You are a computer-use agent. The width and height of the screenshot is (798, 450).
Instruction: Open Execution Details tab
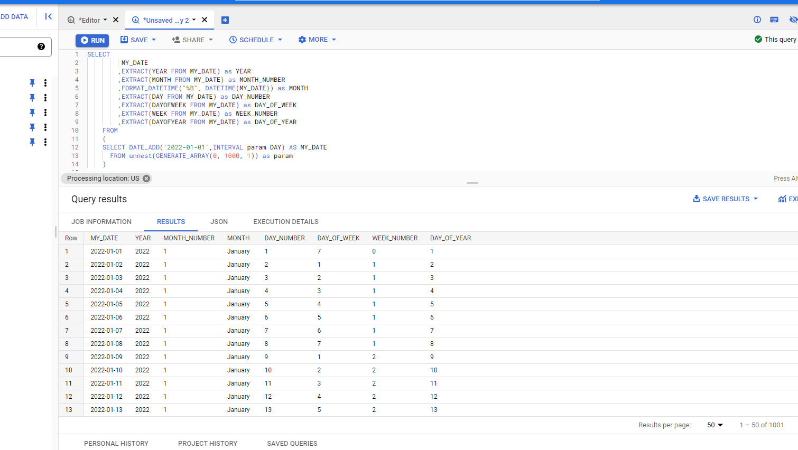pyautogui.click(x=286, y=222)
